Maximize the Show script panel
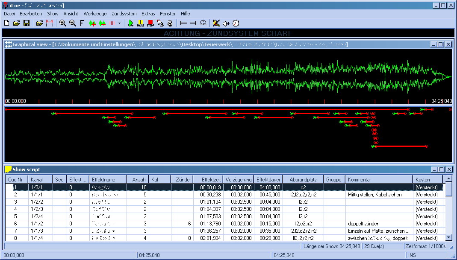The width and height of the screenshot is (457, 260). point(440,169)
